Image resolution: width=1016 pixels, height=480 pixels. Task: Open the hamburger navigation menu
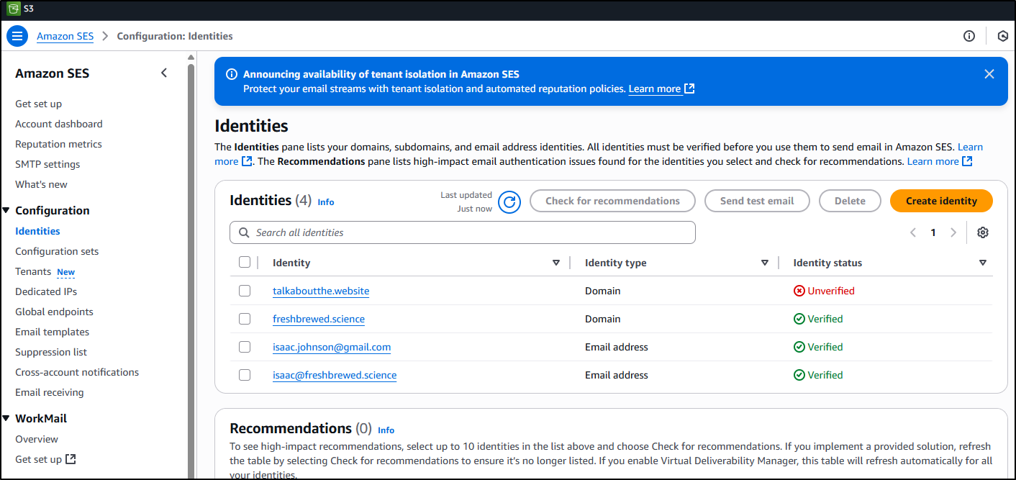click(17, 36)
